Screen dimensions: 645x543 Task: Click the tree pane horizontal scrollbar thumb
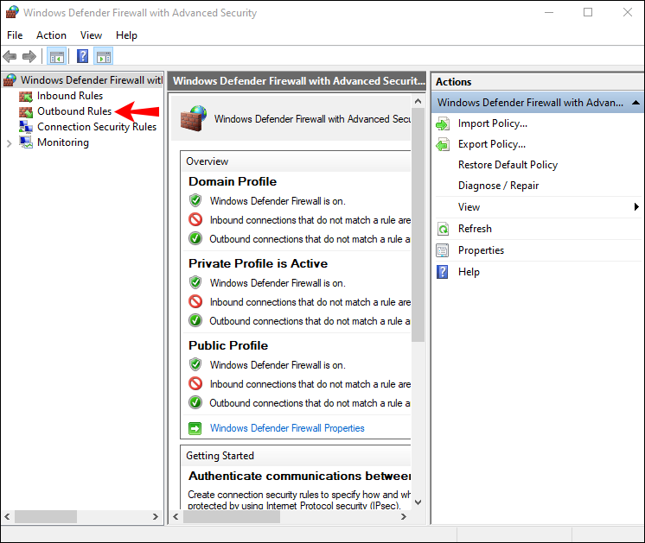tap(46, 517)
